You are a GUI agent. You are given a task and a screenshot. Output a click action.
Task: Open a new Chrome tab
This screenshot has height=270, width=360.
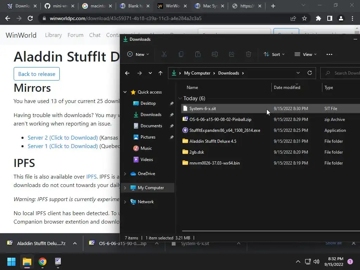click(x=273, y=6)
